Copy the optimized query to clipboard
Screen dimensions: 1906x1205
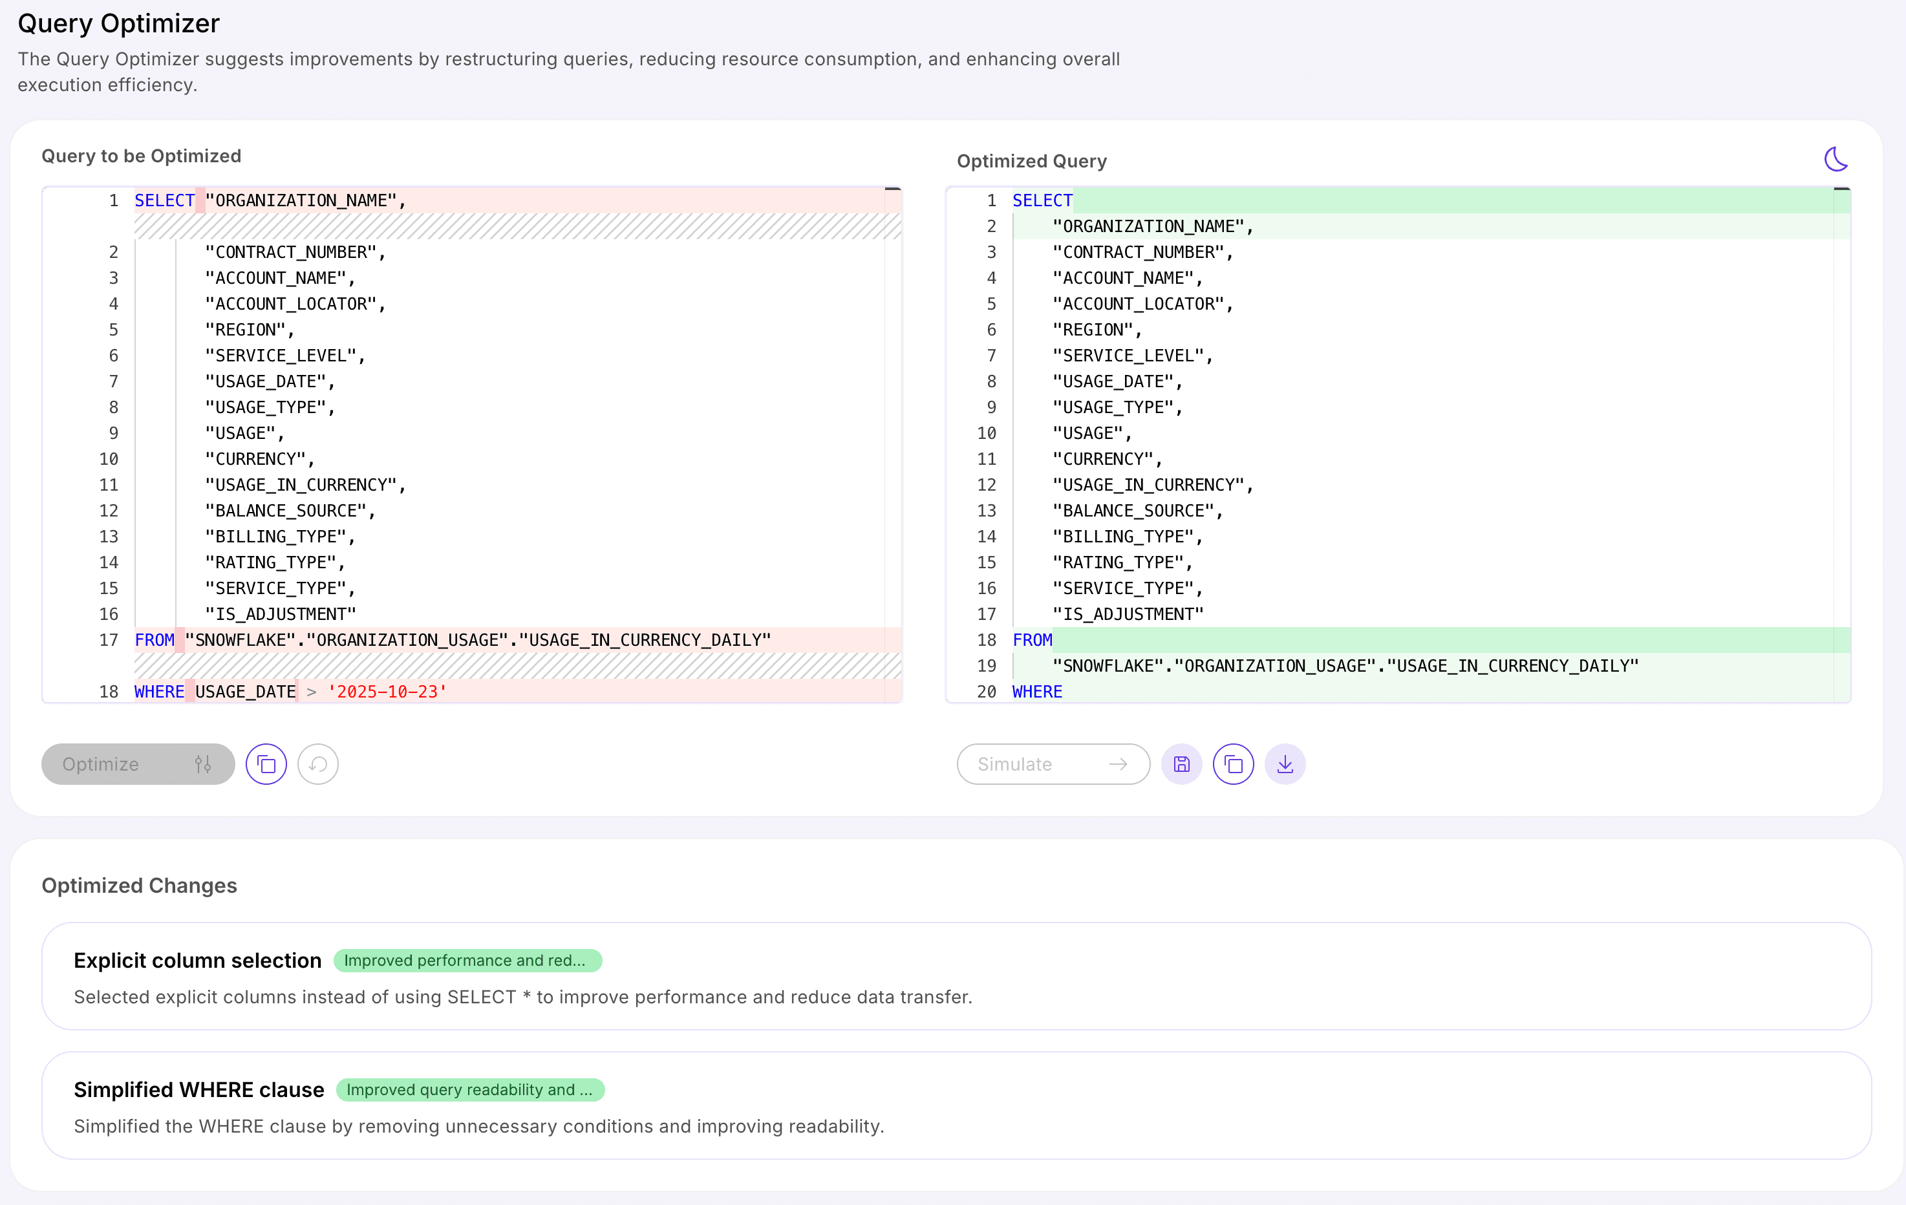[x=1233, y=763]
